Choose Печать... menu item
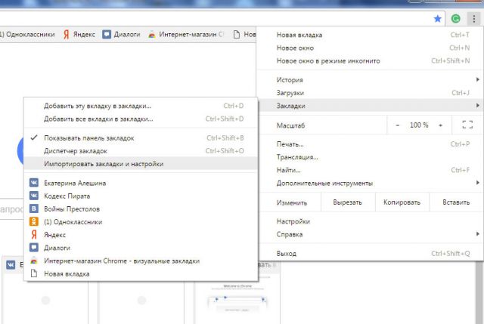 tap(370, 144)
